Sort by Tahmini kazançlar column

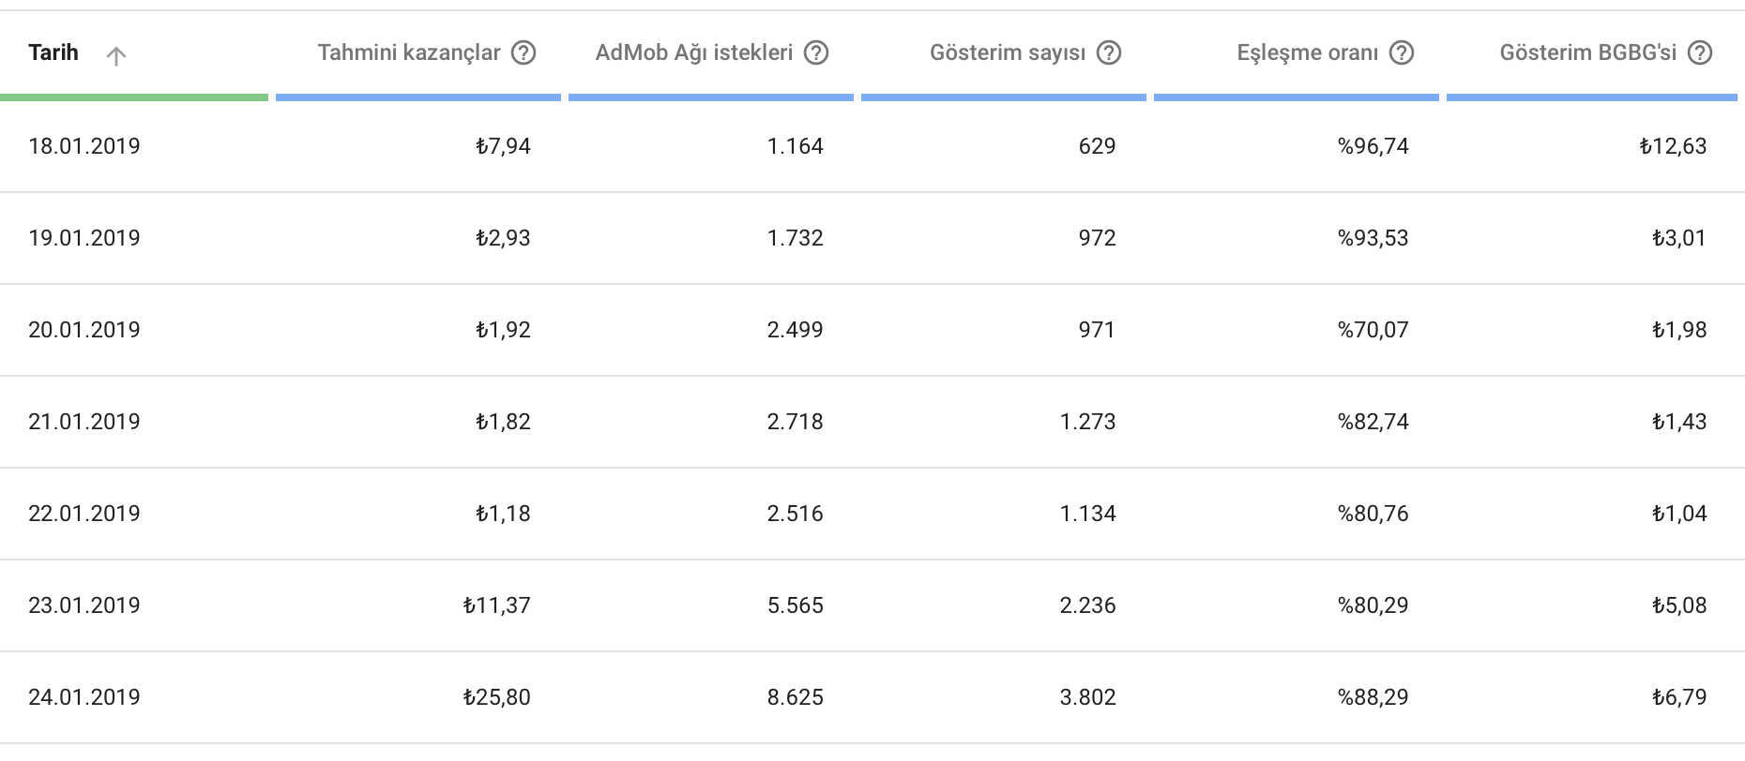[x=408, y=52]
